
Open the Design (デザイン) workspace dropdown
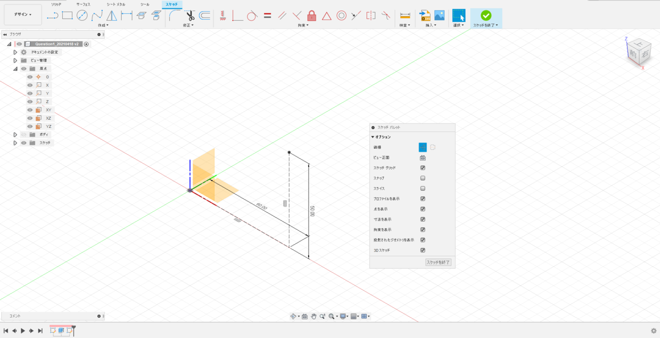click(x=23, y=15)
